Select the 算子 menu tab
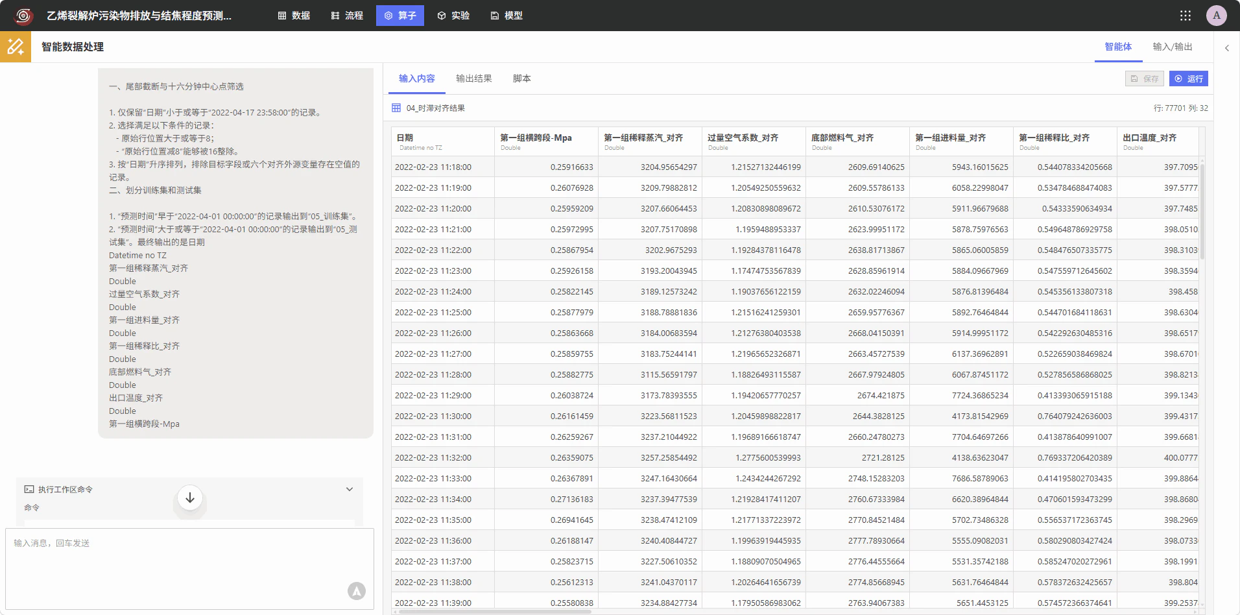 click(x=400, y=16)
